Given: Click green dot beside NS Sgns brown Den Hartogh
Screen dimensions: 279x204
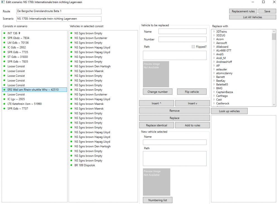Looking at the screenshot, I should [x=71, y=66].
